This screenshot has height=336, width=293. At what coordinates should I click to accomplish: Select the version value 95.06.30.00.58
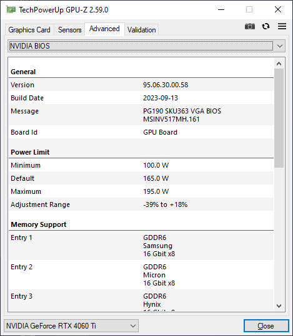166,85
